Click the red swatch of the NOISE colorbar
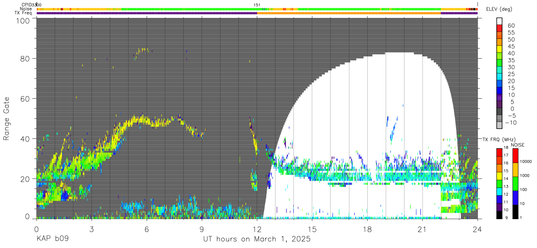537x248 pixels. 516,156
